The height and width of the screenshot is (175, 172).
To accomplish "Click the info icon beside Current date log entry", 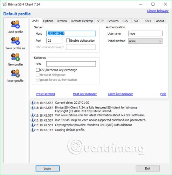I will [33, 103].
